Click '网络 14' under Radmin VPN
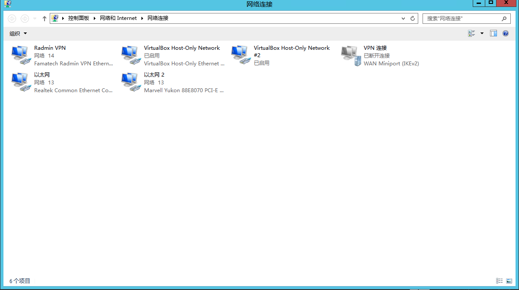 click(44, 56)
